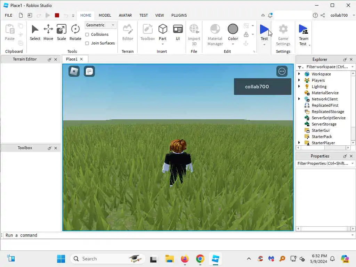
Task: Expand the Players node in Explorer
Action: [x=299, y=80]
